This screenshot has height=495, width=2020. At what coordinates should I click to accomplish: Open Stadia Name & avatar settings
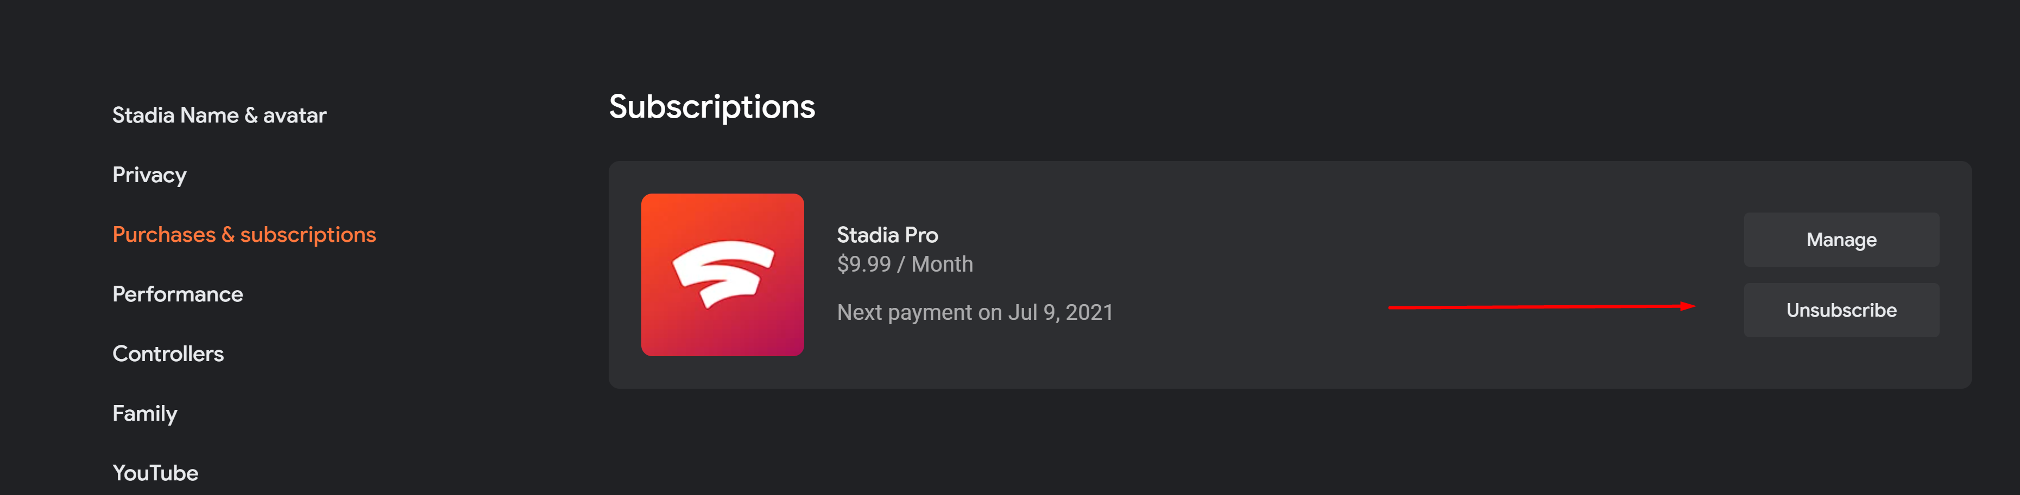(219, 115)
